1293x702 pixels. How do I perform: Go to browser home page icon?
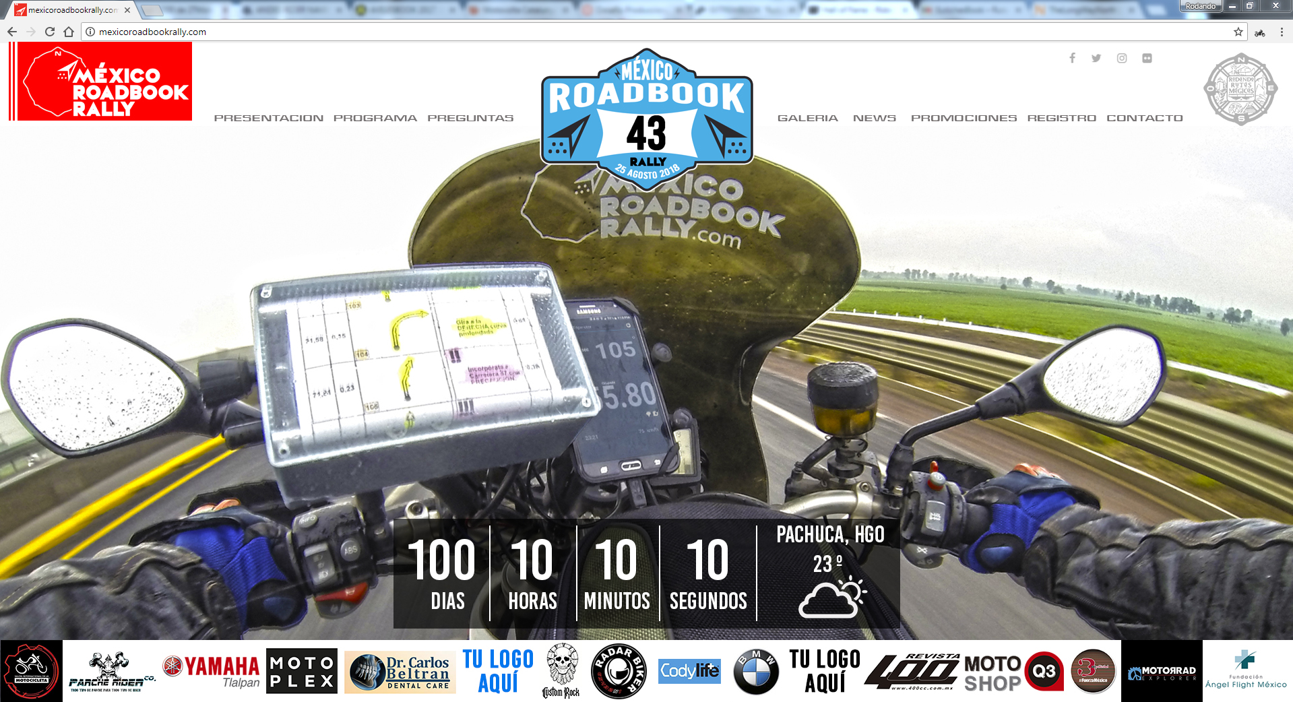[x=69, y=32]
